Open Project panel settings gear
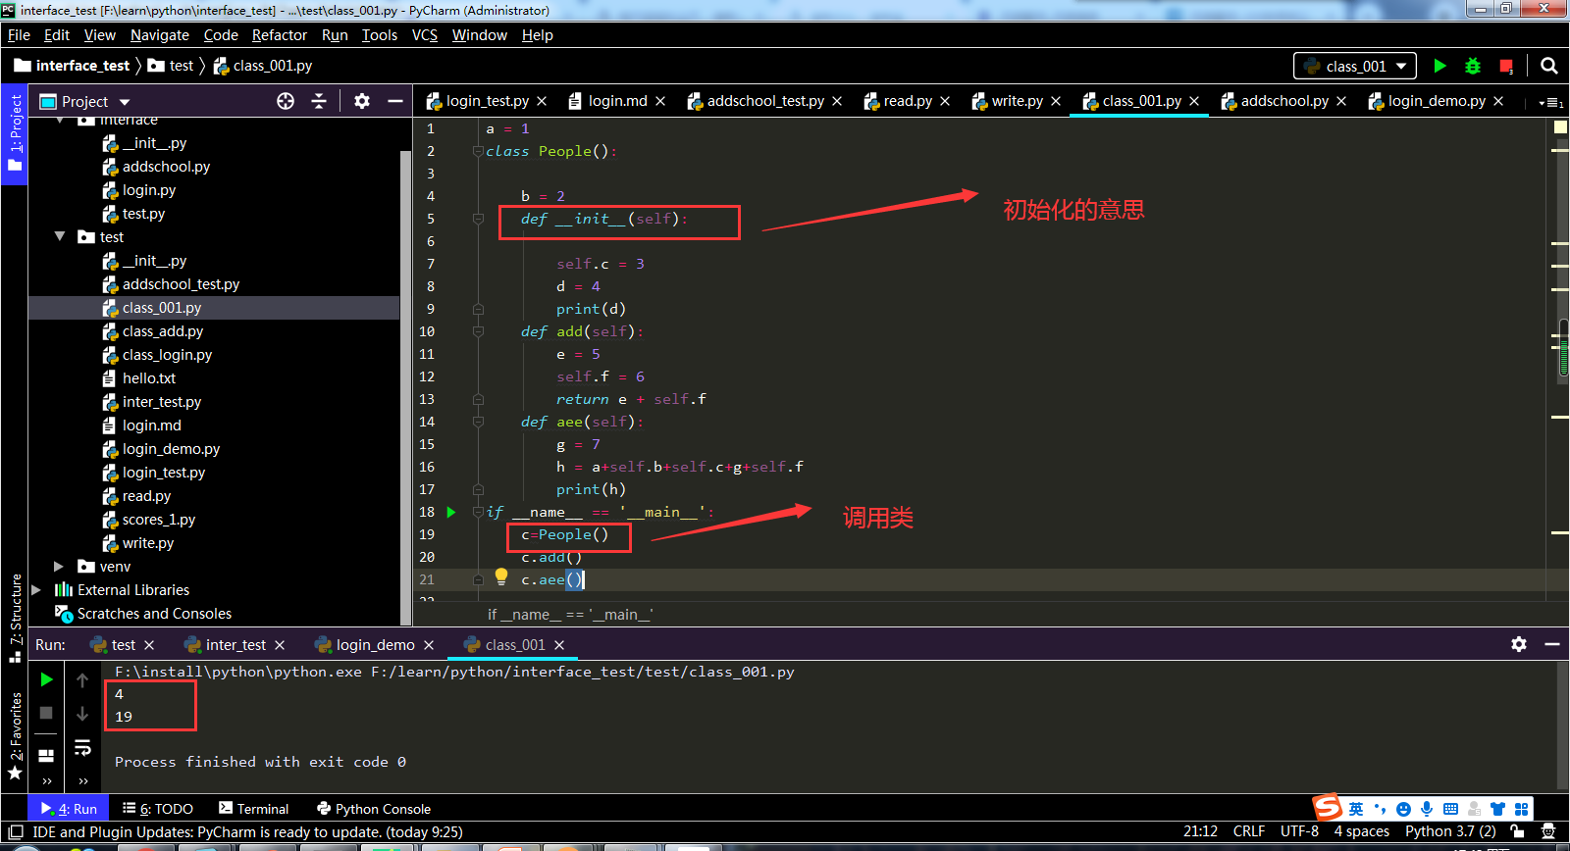Screen dimensions: 1570x851 (x=362, y=101)
